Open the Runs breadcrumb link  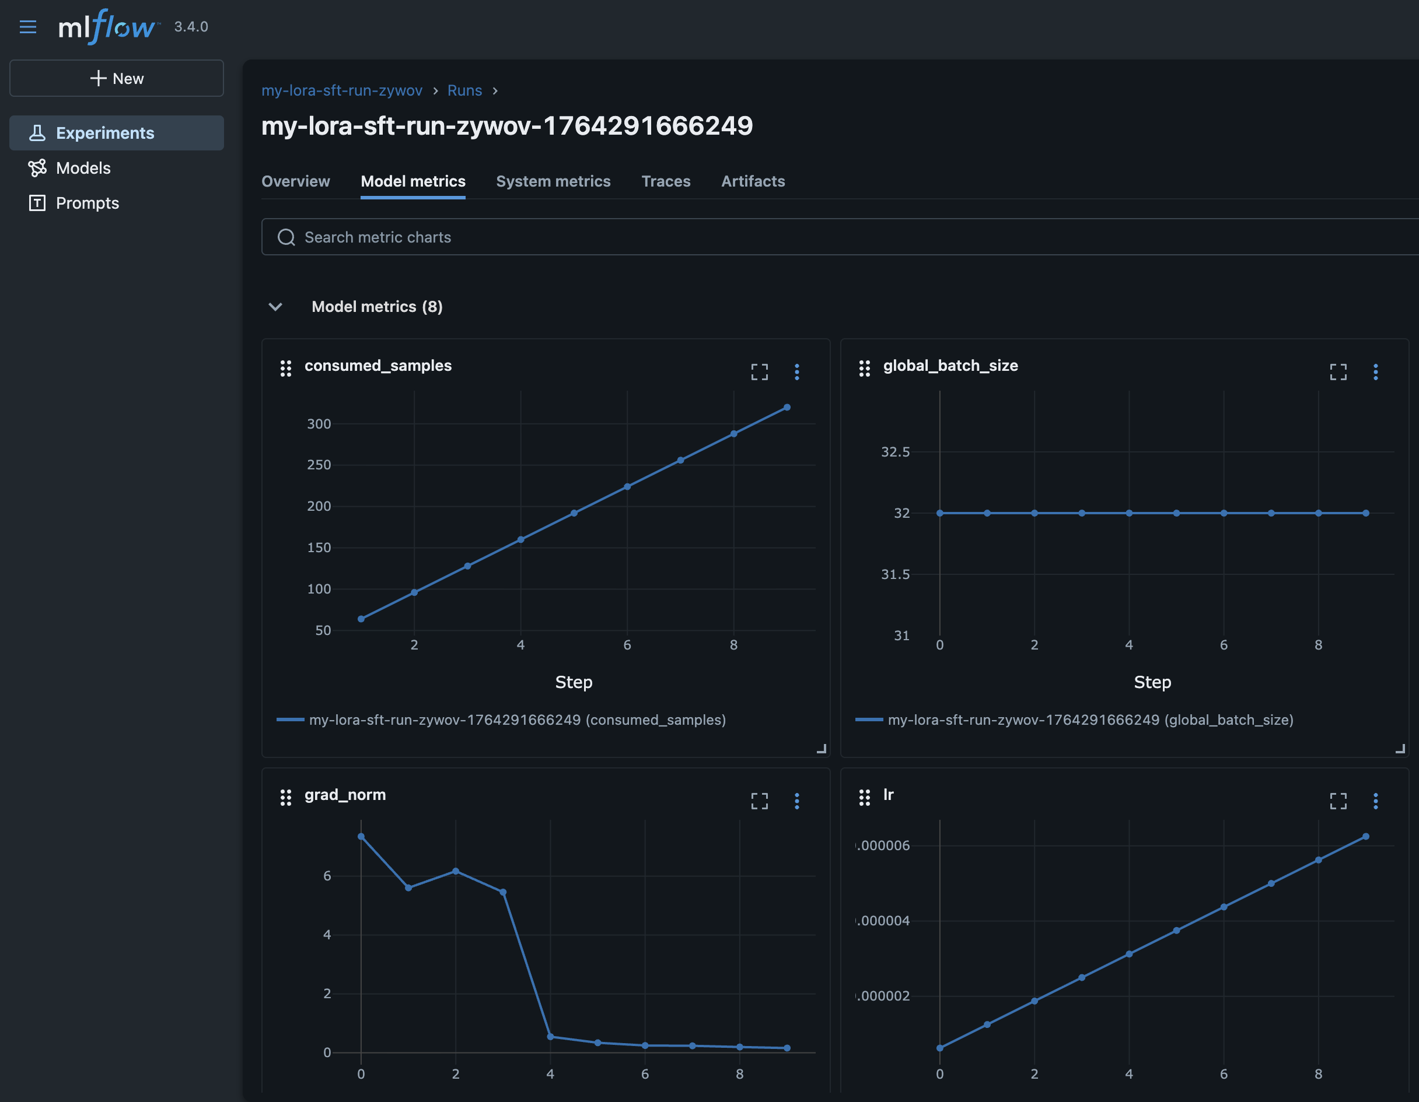point(464,90)
